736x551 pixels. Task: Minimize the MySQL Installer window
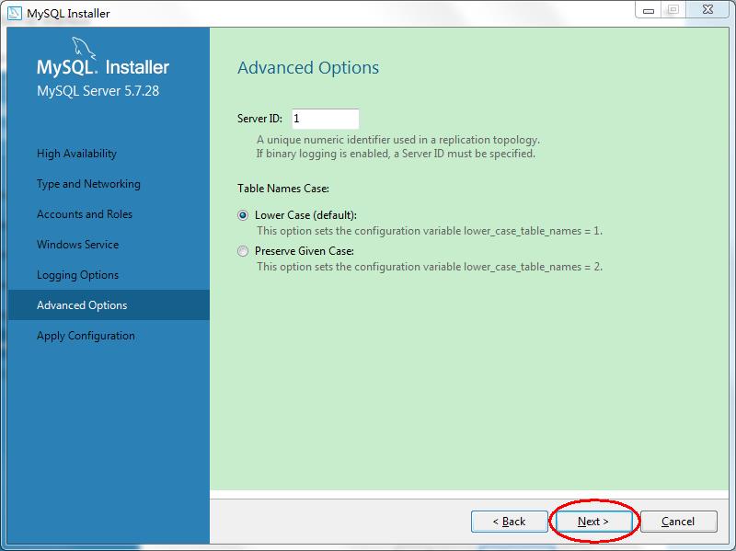(x=649, y=10)
